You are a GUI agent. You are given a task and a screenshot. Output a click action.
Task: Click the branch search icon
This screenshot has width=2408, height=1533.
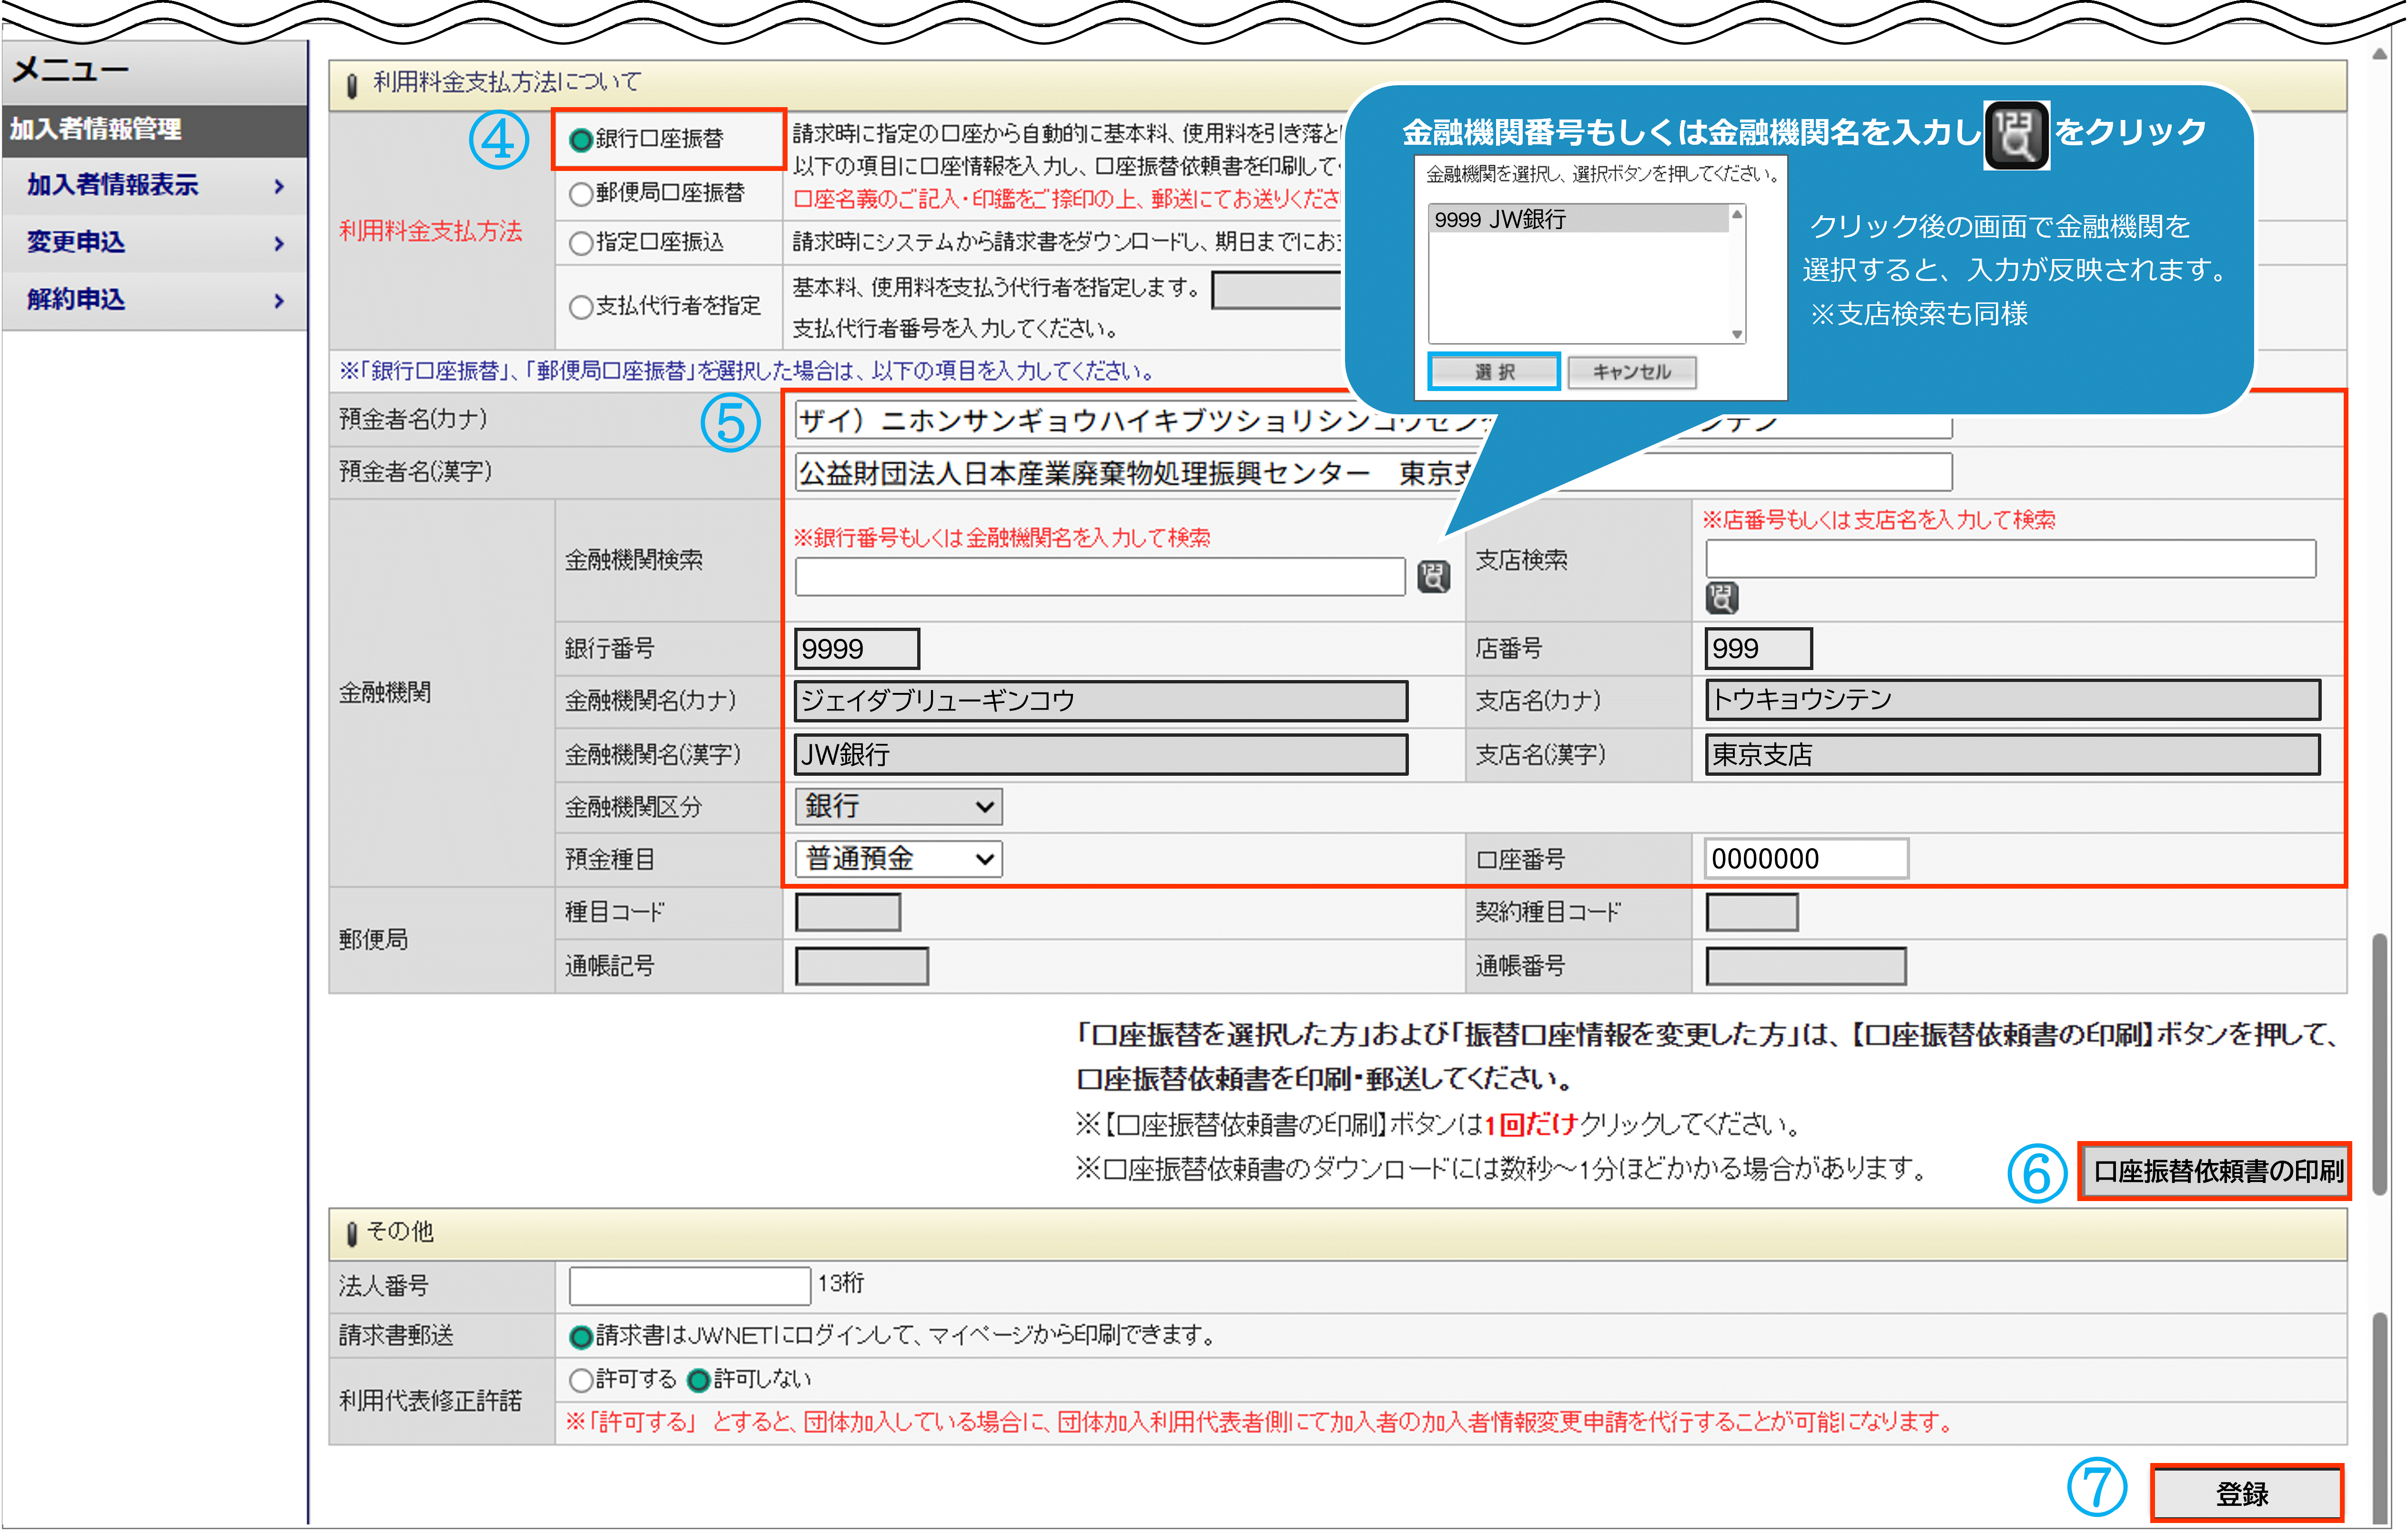tap(1721, 598)
